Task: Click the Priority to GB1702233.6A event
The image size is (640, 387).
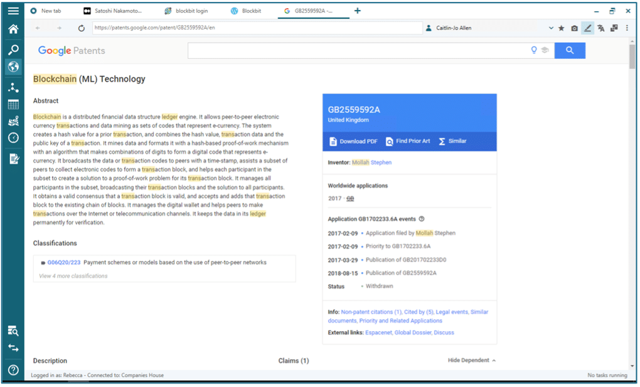Action: pyautogui.click(x=398, y=246)
